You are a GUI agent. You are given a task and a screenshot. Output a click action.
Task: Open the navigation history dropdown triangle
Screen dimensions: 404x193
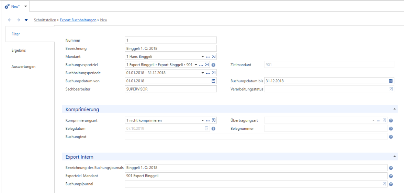pos(26,20)
